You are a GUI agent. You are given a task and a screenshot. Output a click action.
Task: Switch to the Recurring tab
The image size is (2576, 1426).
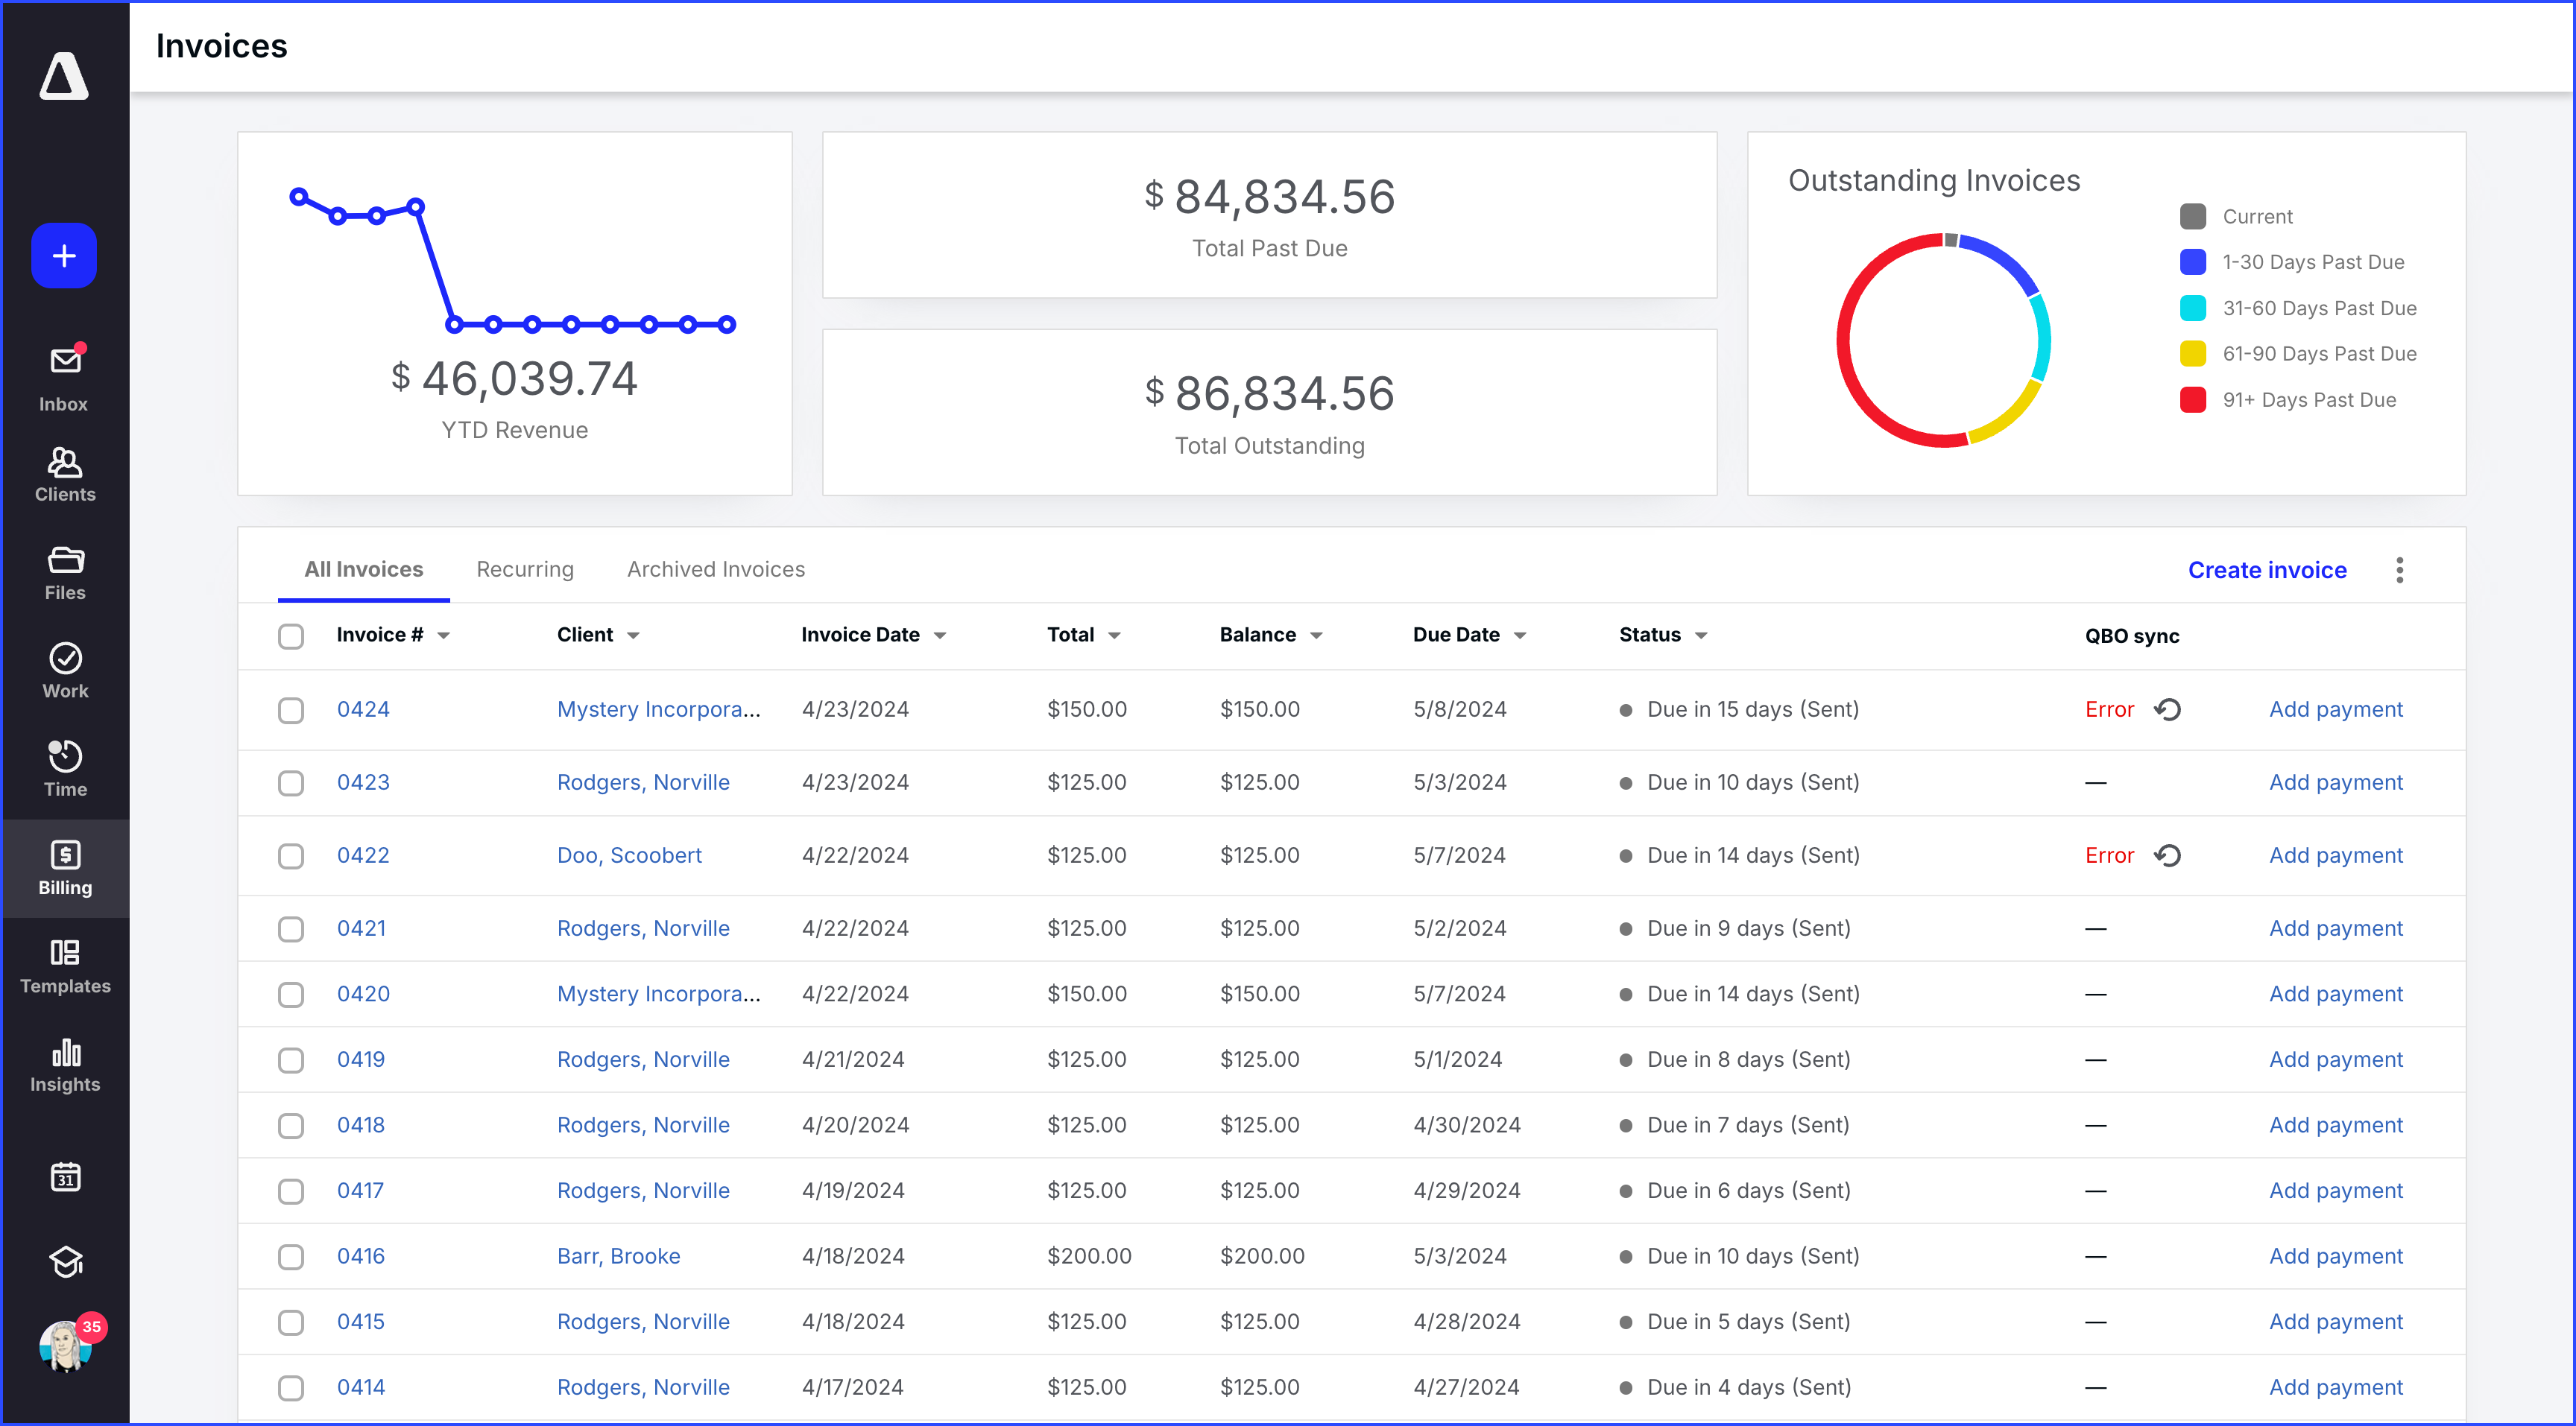tap(524, 568)
